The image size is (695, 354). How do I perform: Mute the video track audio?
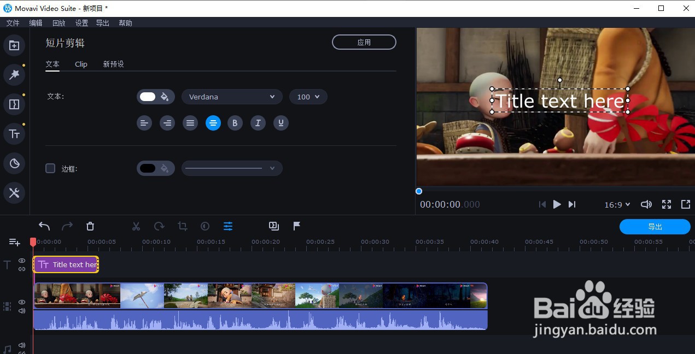(x=22, y=311)
